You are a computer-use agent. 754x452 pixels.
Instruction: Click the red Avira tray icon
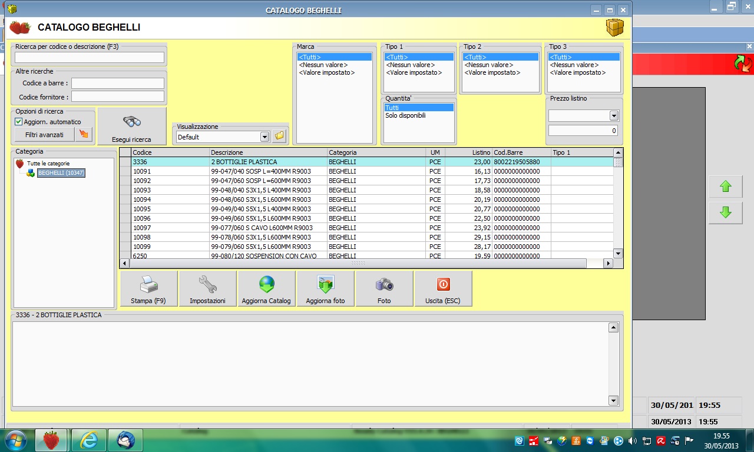click(661, 440)
